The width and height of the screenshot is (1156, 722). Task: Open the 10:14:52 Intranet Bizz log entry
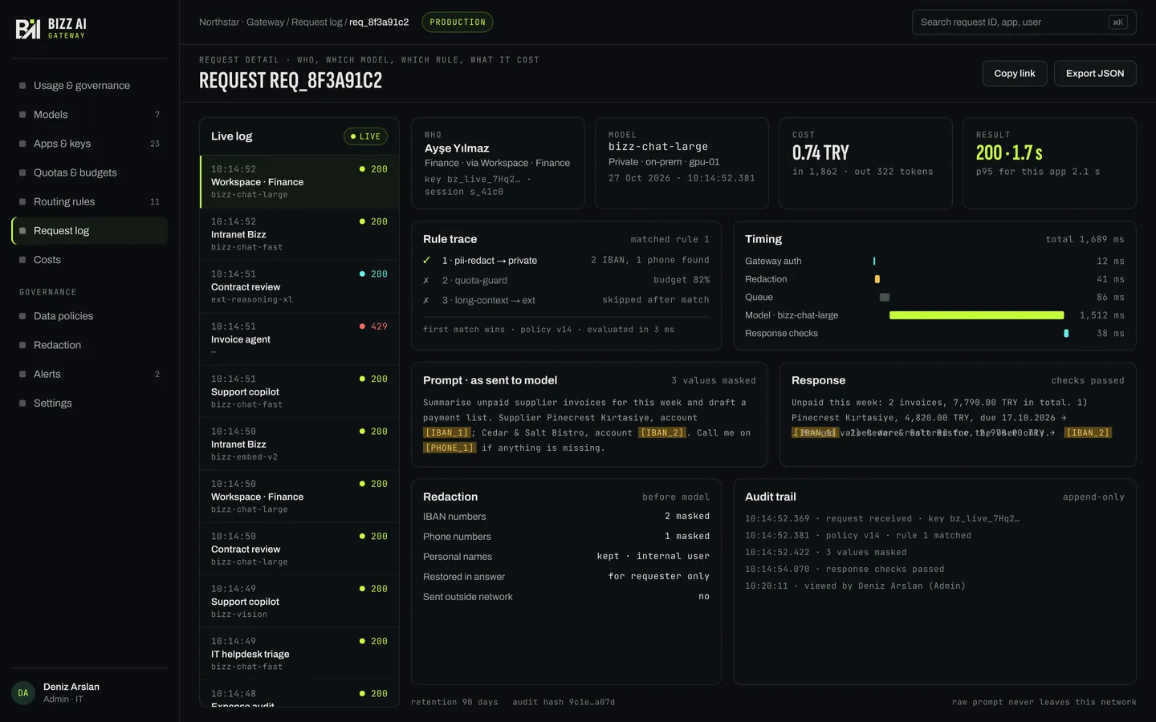[x=299, y=234]
